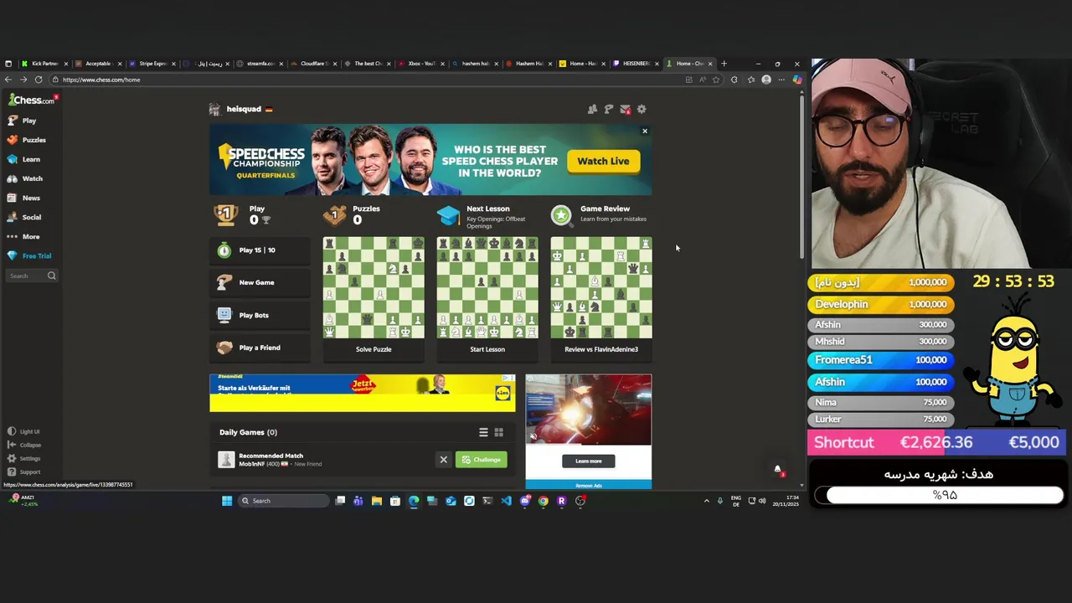Open Puzzles in the left sidebar

27,140
